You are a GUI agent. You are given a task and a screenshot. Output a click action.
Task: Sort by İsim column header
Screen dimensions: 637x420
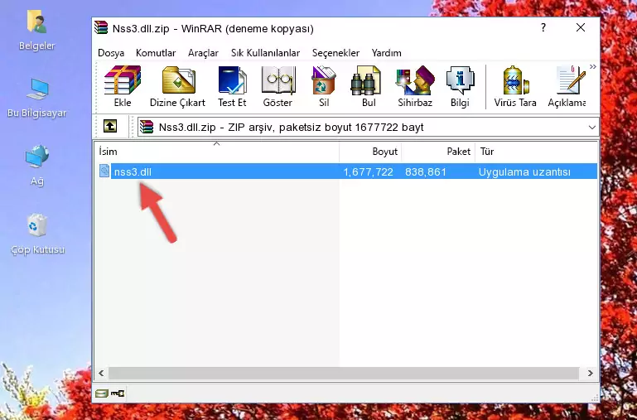(x=217, y=152)
